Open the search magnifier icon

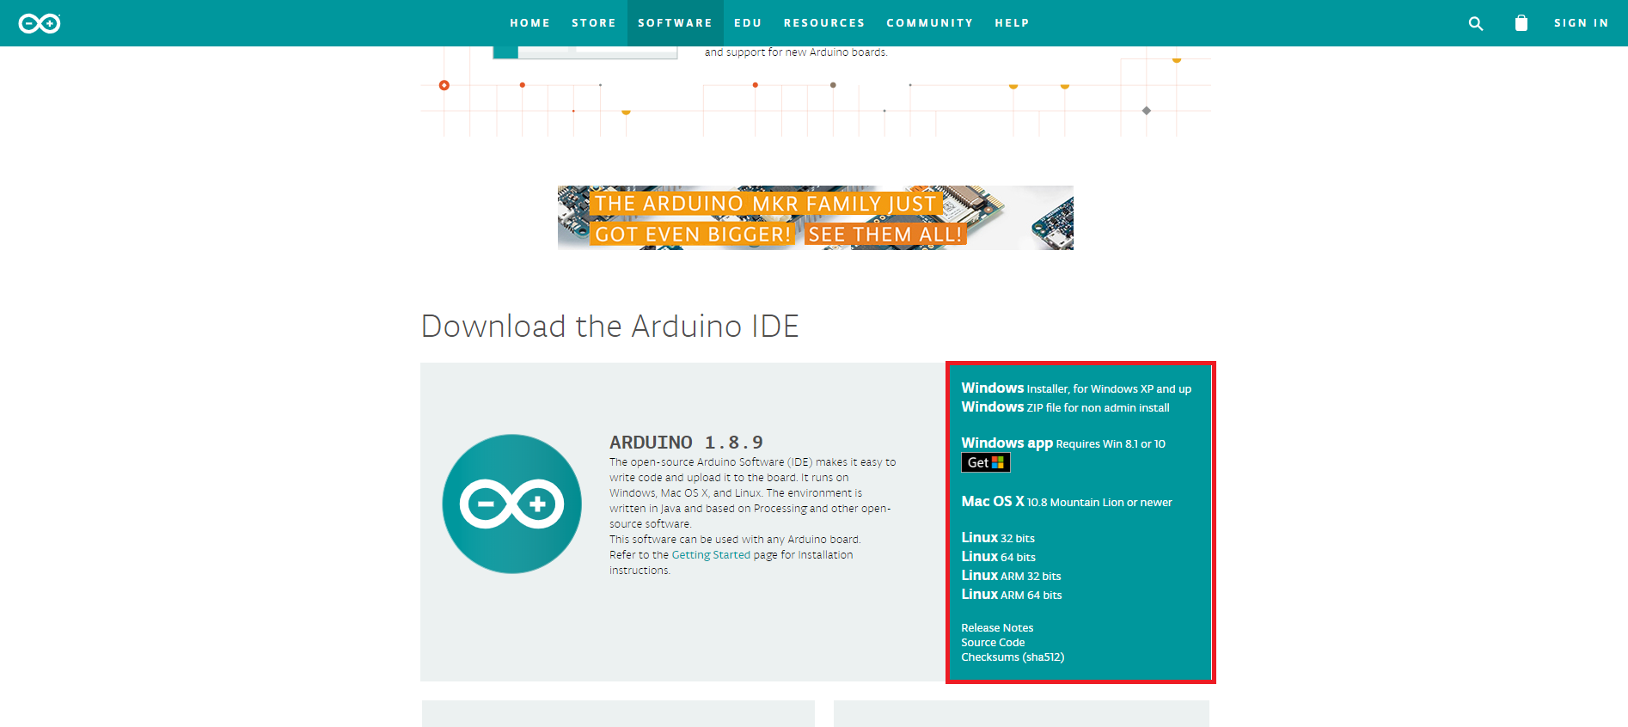[1476, 23]
